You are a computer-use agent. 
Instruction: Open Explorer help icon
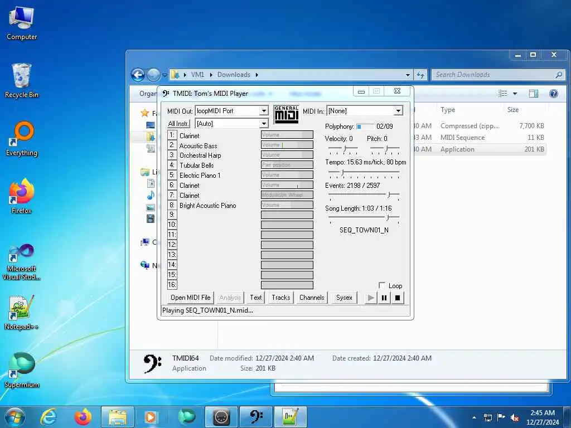[554, 94]
